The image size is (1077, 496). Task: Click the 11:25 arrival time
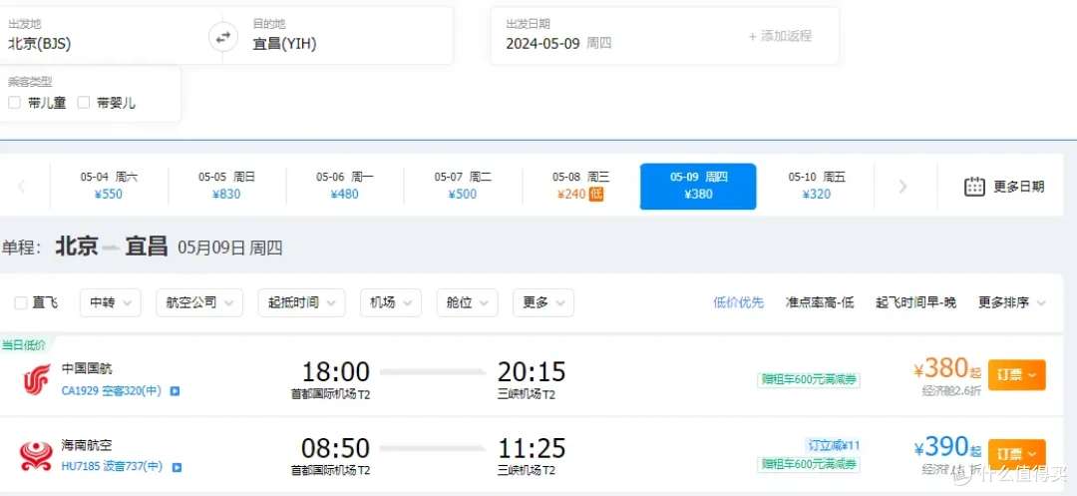tap(532, 449)
